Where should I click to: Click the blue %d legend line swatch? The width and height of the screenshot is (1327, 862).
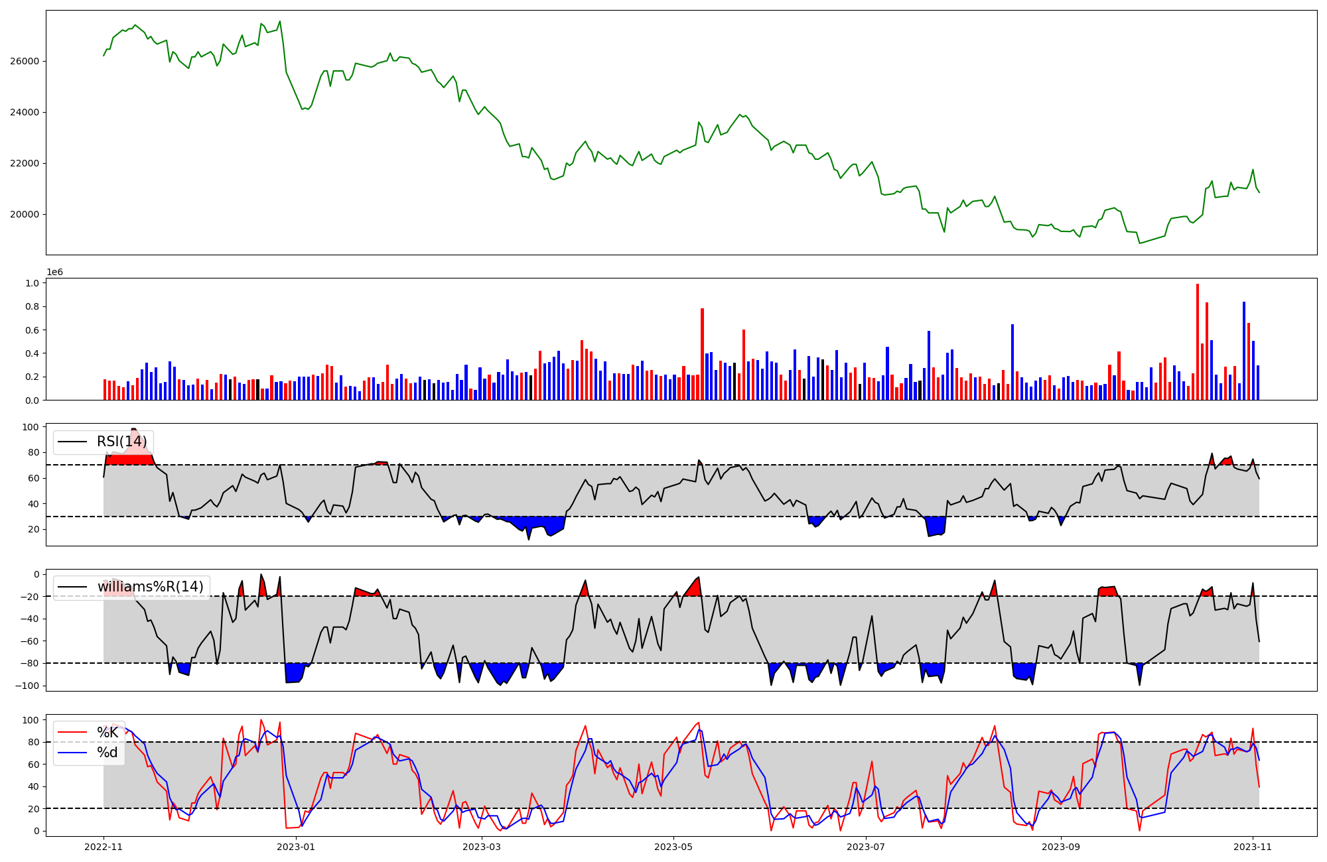(x=73, y=753)
